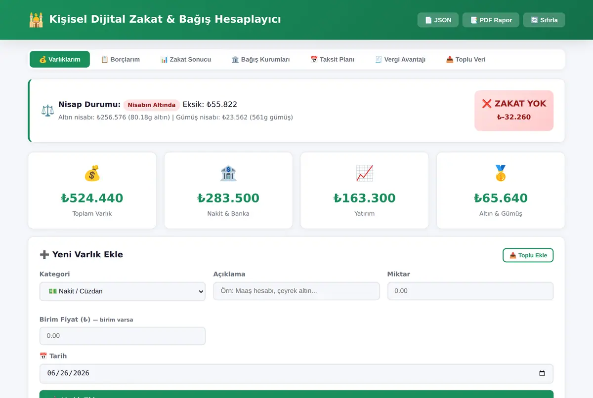Open the calendar picker icon in Tarih
593x398 pixels.
click(542, 373)
